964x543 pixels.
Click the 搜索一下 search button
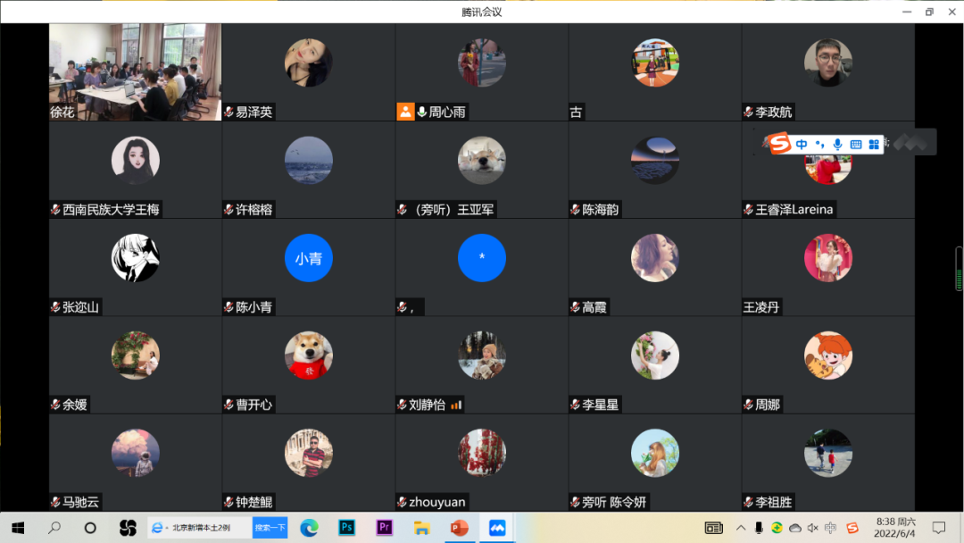tap(270, 528)
